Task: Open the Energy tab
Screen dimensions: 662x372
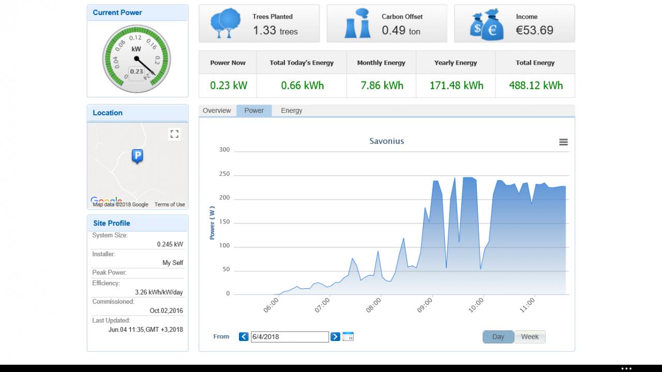Action: (292, 111)
